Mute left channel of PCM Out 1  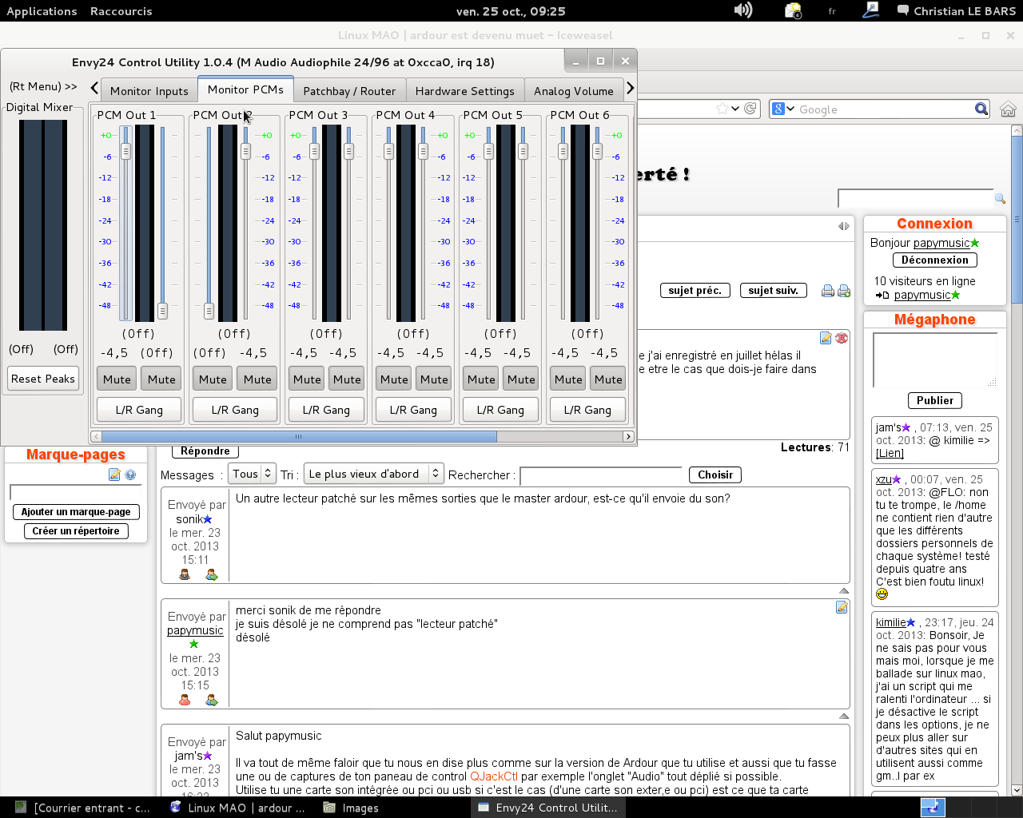pos(117,379)
